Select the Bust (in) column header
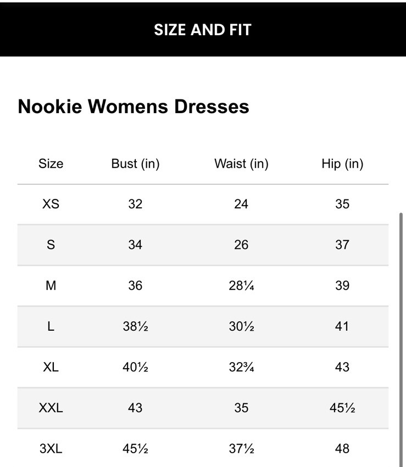406x467 pixels. click(135, 164)
